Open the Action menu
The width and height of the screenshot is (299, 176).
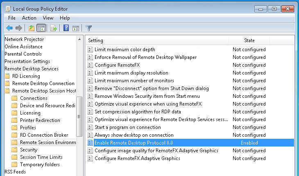point(29,18)
